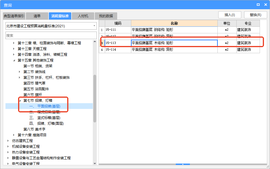Click the 名称 column header

tap(174, 23)
